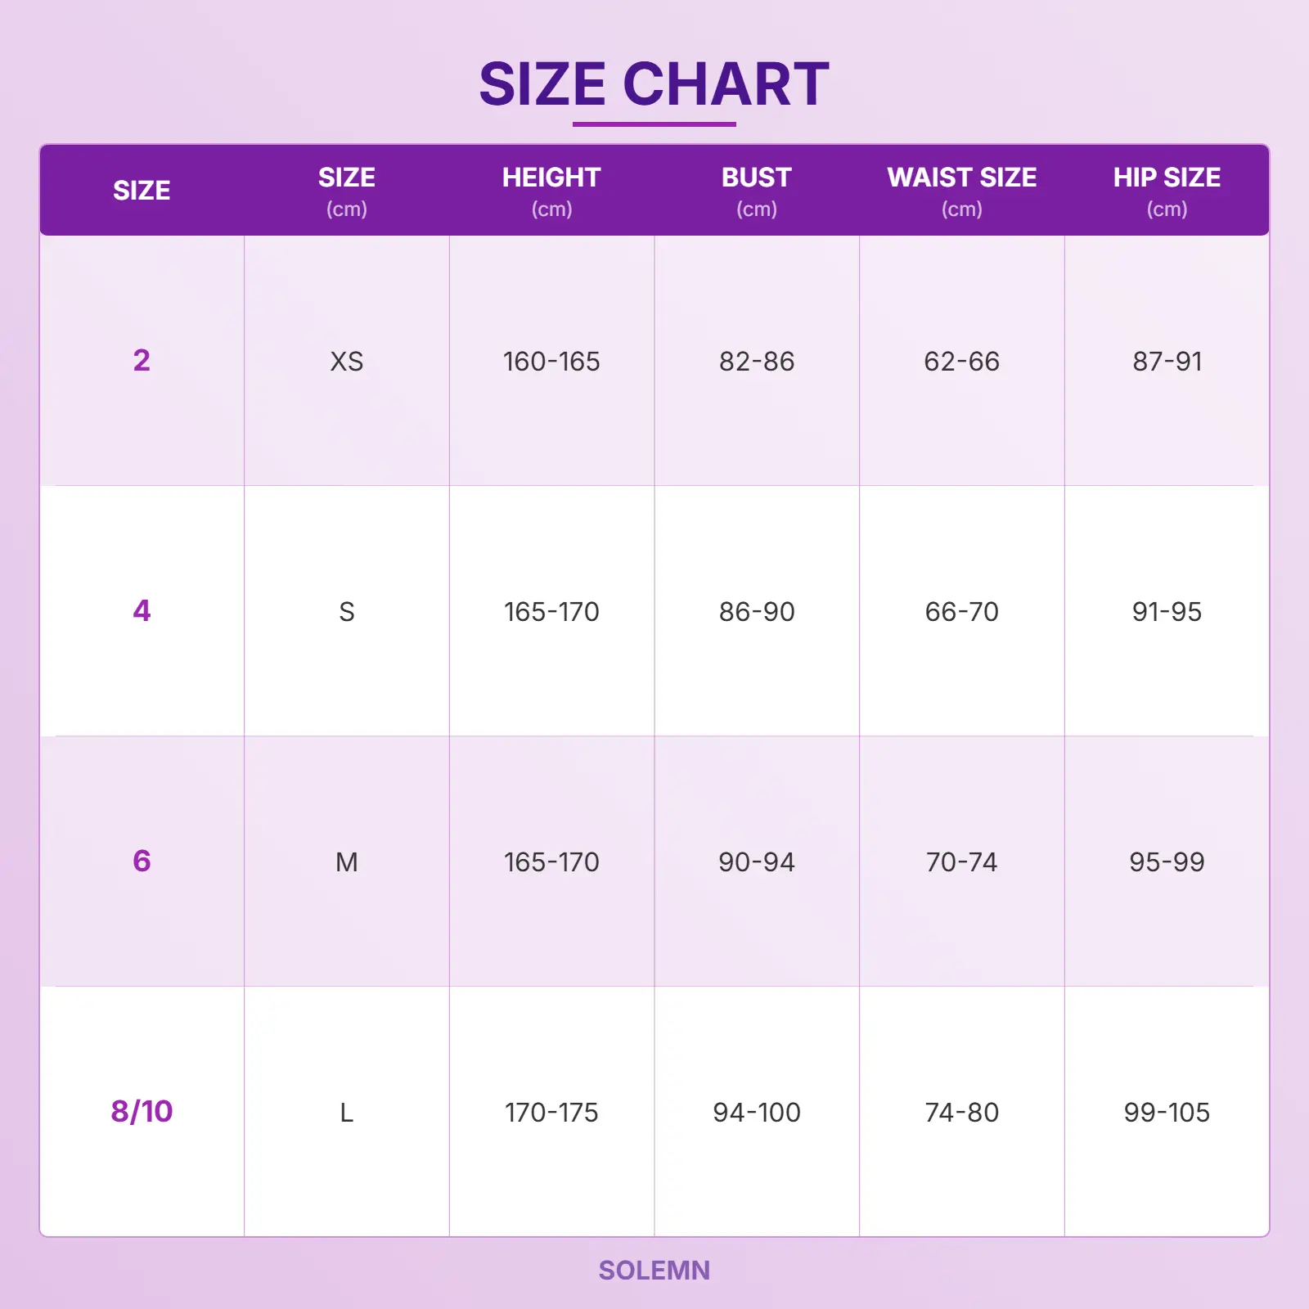Click the 66-70 waist cell

[961, 612]
